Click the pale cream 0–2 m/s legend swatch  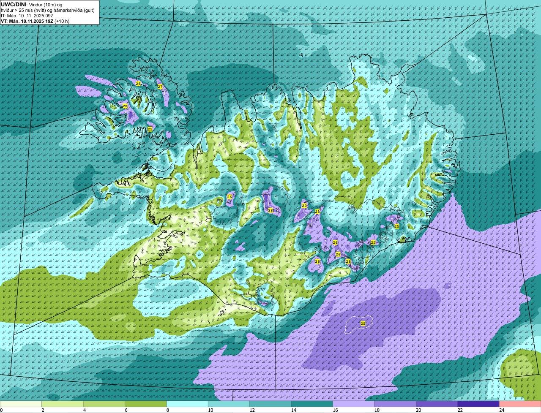pyautogui.click(x=21, y=404)
